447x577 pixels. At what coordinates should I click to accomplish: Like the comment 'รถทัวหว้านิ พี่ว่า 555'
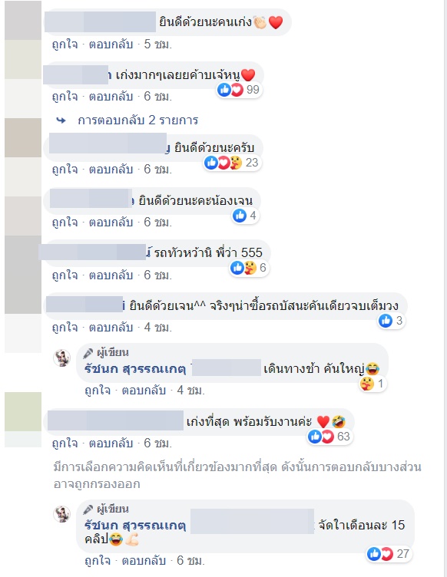pyautogui.click(x=65, y=275)
